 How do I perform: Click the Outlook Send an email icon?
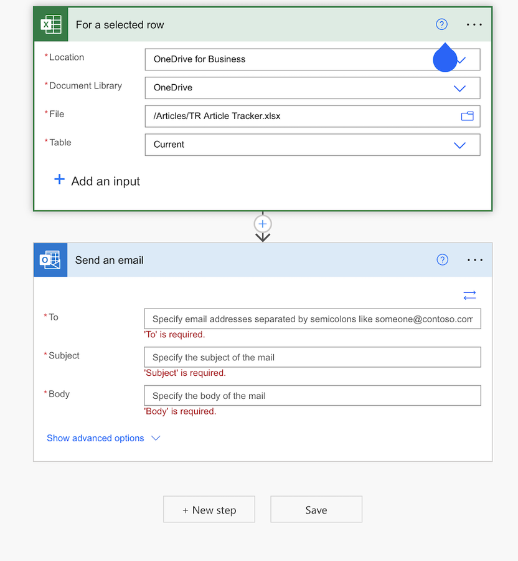pyautogui.click(x=50, y=260)
